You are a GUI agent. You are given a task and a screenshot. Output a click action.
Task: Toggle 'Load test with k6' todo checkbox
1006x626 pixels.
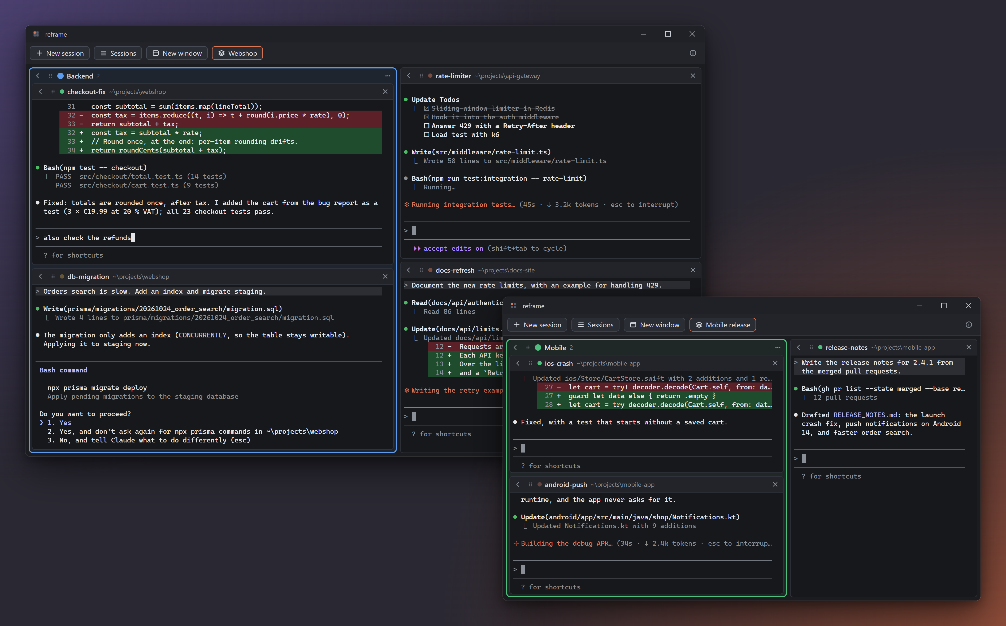click(x=426, y=134)
